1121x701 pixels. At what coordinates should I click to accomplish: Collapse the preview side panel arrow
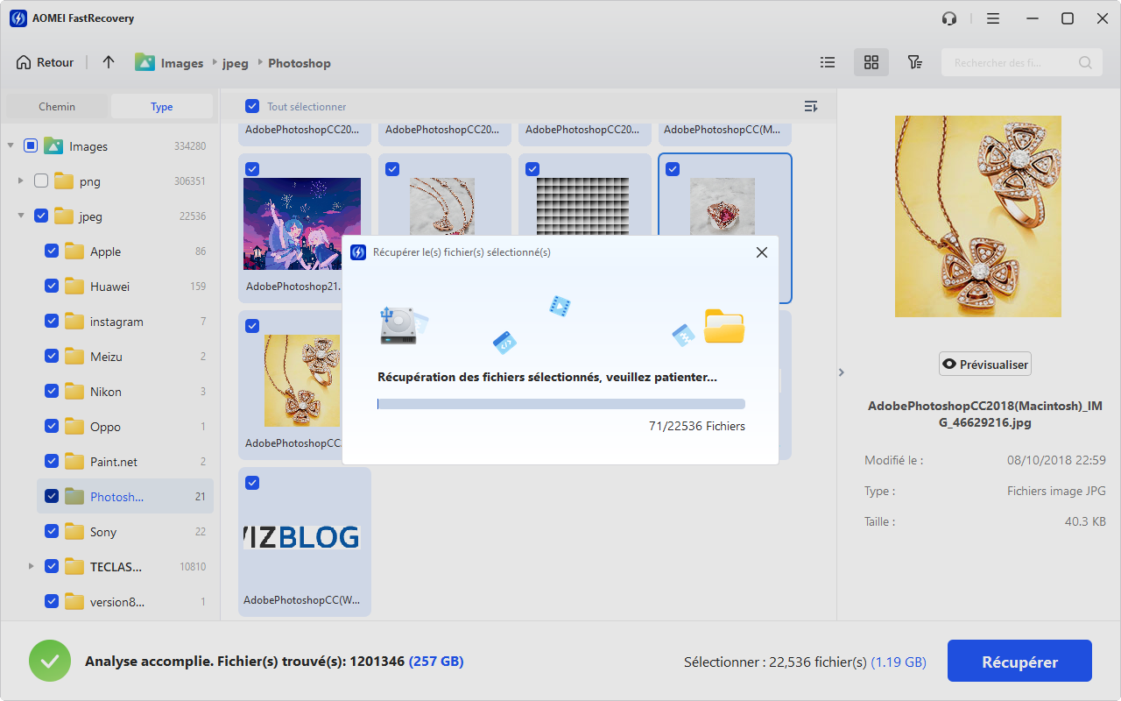[x=842, y=372]
